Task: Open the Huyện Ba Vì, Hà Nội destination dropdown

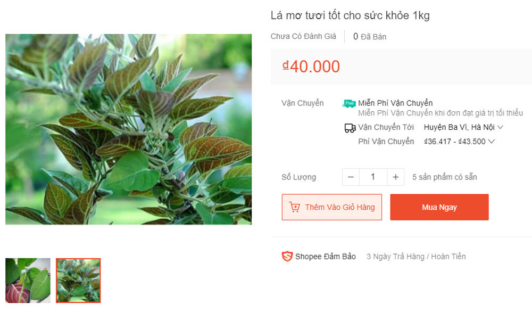Action: click(463, 127)
